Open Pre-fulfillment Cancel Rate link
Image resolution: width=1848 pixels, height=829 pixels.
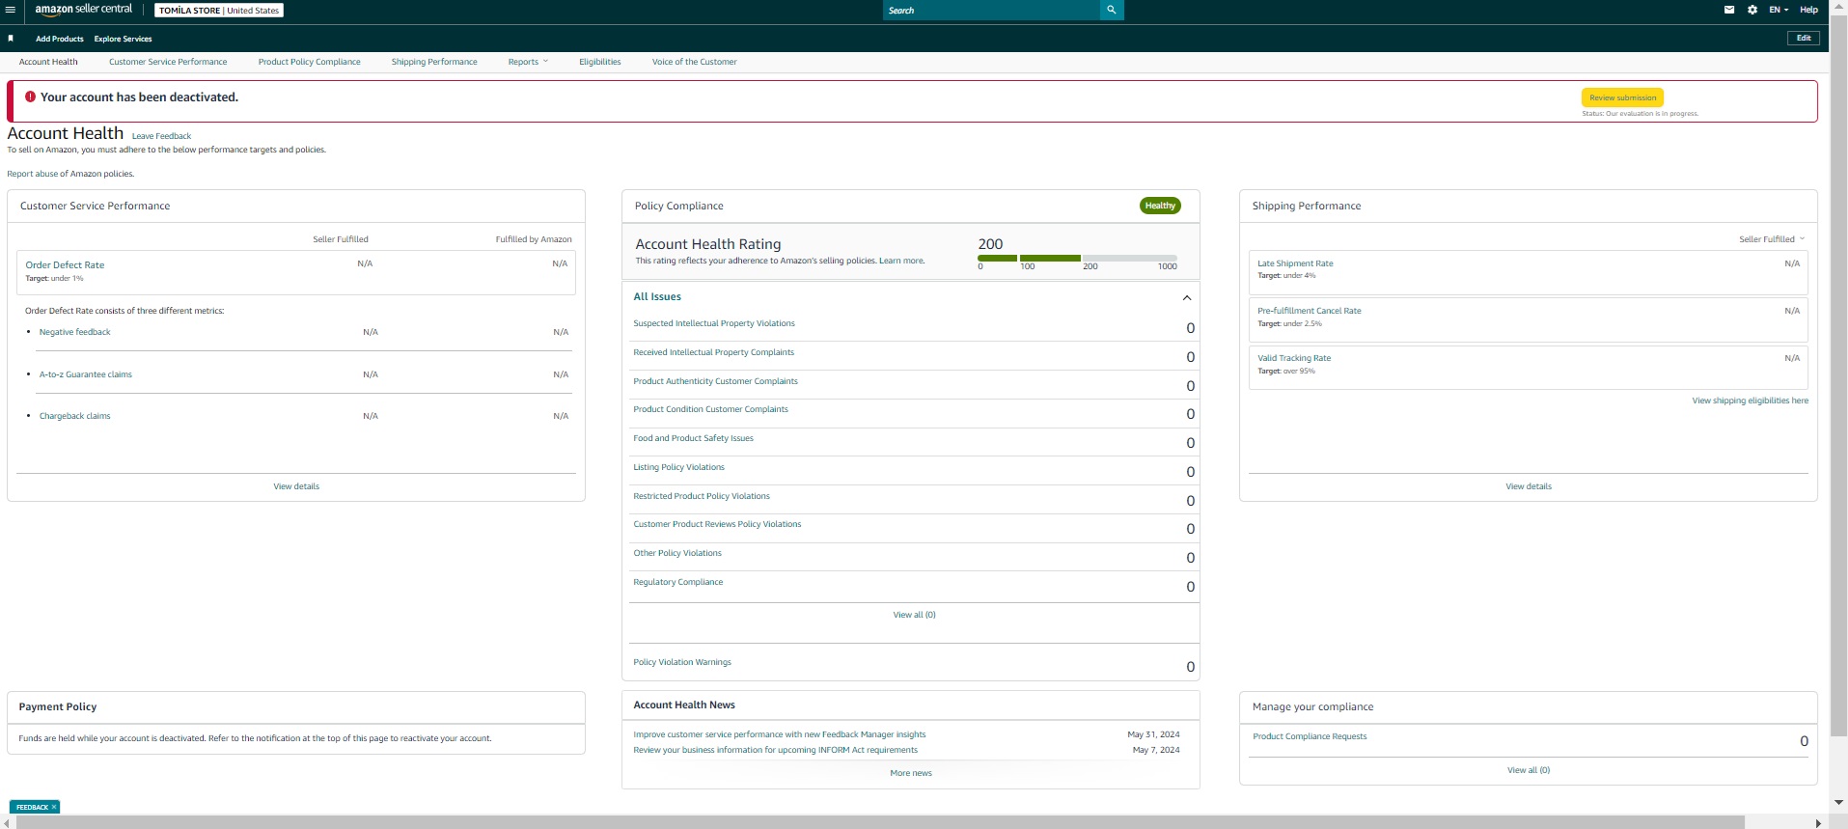point(1309,311)
